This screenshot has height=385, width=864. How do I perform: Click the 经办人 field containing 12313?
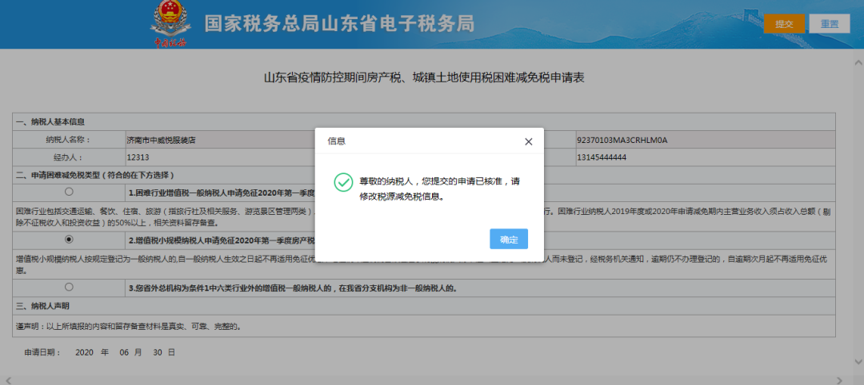[220, 158]
